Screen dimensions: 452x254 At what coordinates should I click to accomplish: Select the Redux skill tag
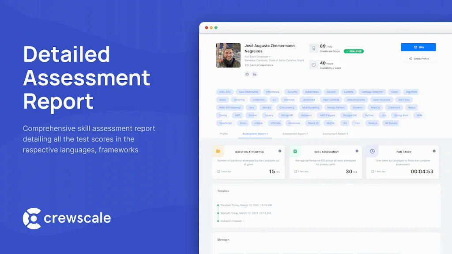coord(412,108)
